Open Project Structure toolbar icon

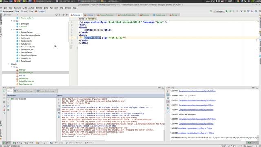(x=256, y=11)
